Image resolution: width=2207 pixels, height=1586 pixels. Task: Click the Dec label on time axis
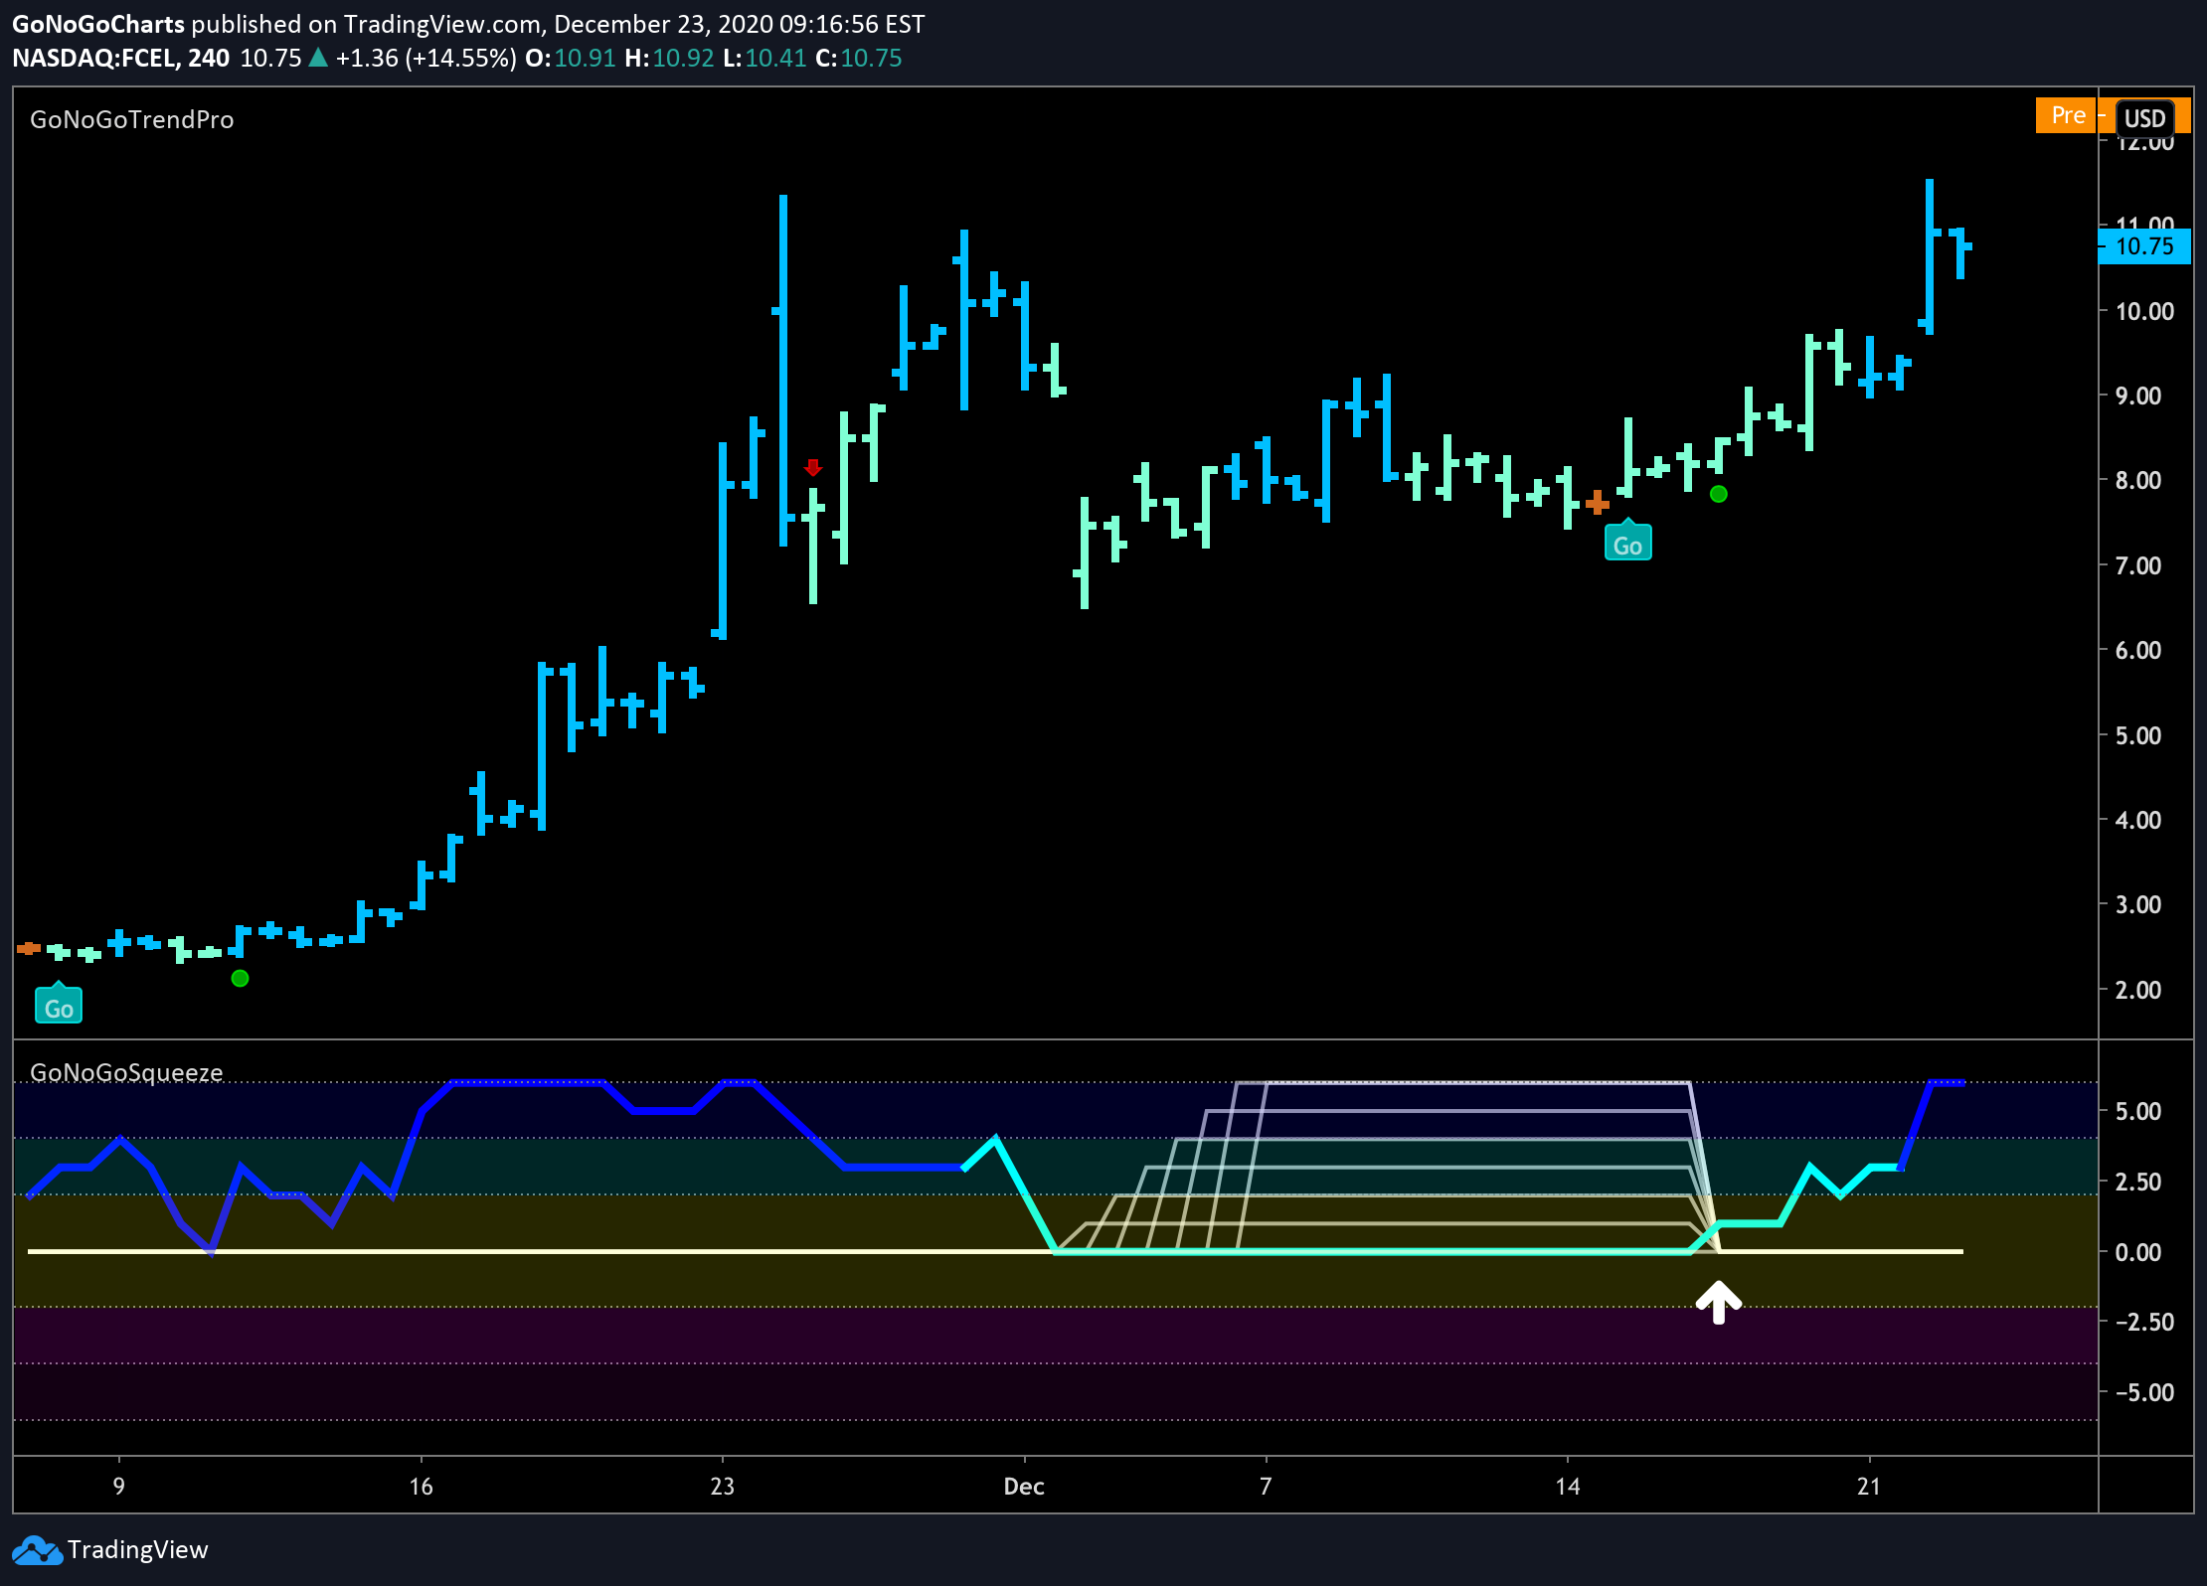(x=1024, y=1487)
